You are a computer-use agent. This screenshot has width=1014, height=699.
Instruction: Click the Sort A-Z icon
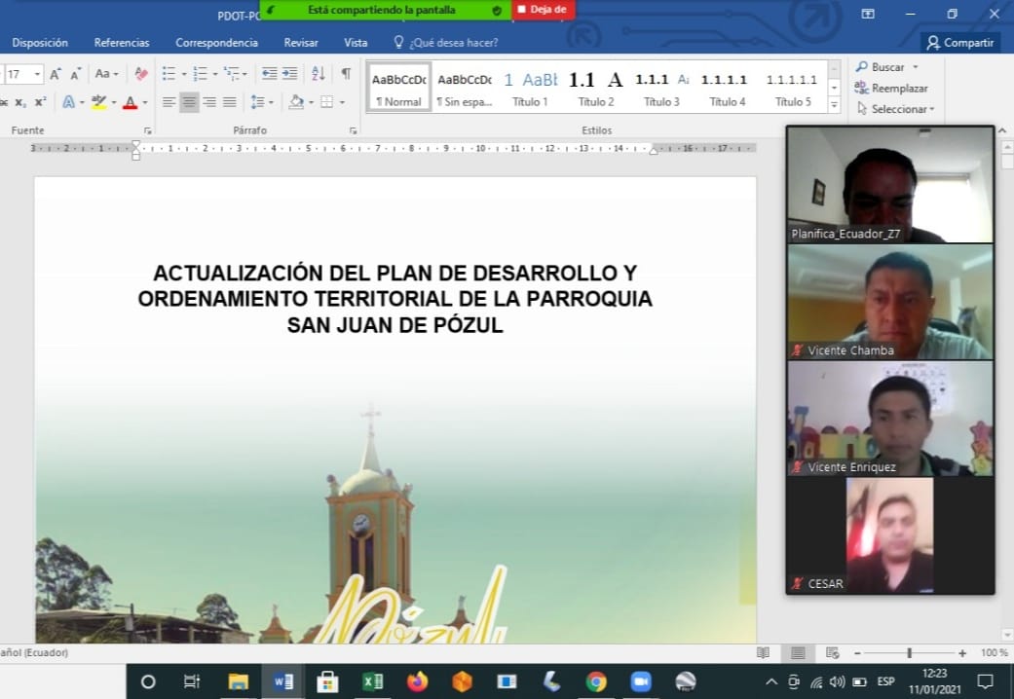coord(317,73)
